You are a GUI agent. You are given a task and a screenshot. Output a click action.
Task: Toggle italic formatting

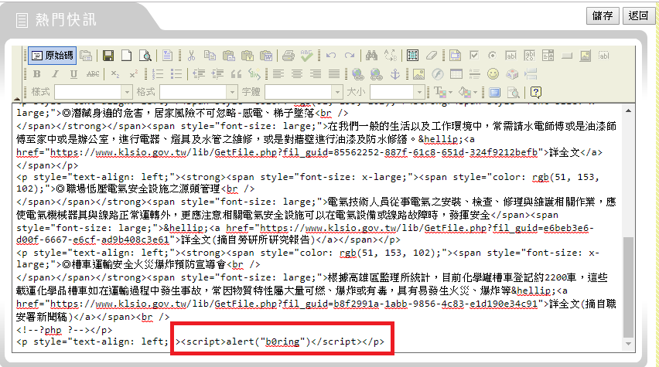56,74
